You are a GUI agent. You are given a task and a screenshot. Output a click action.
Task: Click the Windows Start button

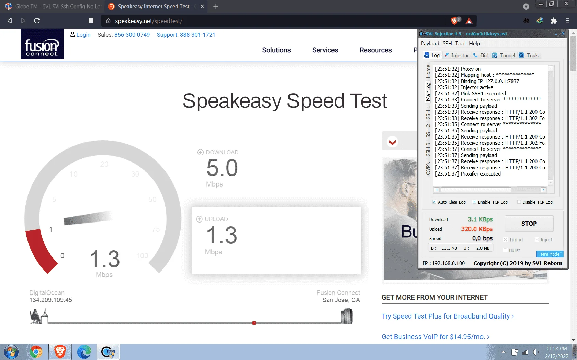point(11,352)
